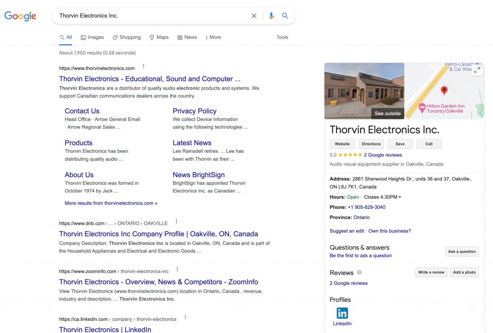The width and height of the screenshot is (493, 333).
Task: Open options menu for dnb.com result
Action: [176, 221]
